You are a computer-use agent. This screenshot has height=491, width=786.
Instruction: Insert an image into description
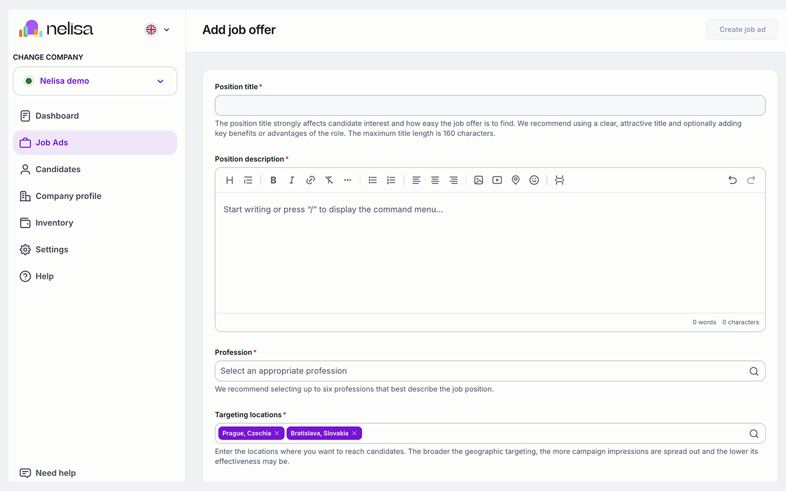coord(479,180)
